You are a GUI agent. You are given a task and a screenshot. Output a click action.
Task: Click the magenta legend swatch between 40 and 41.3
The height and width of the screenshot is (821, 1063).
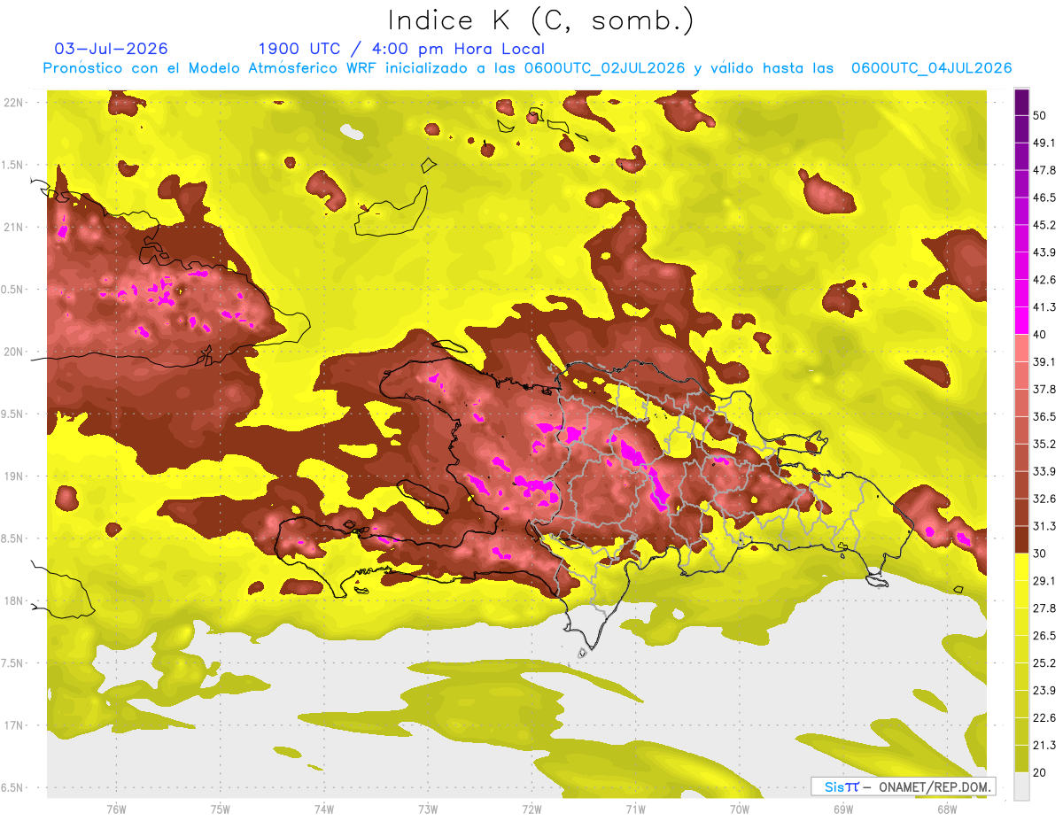click(x=1021, y=321)
